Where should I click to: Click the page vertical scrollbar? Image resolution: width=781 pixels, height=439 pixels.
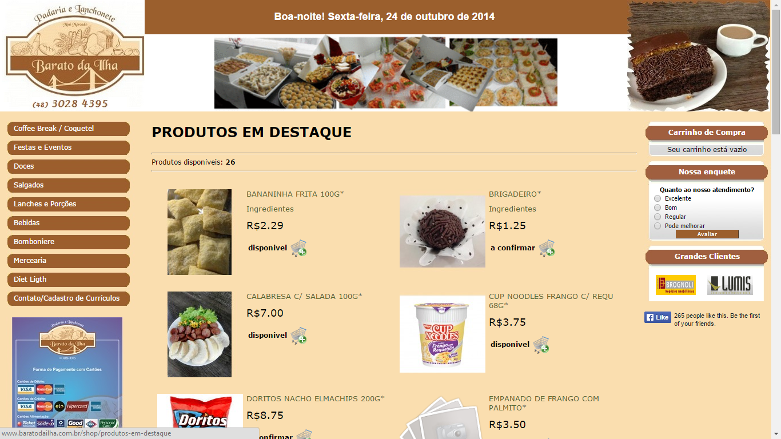tap(776, 219)
